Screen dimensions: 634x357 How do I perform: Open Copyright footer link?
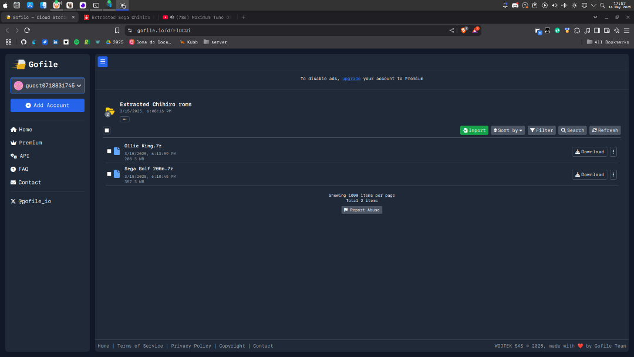(x=232, y=346)
